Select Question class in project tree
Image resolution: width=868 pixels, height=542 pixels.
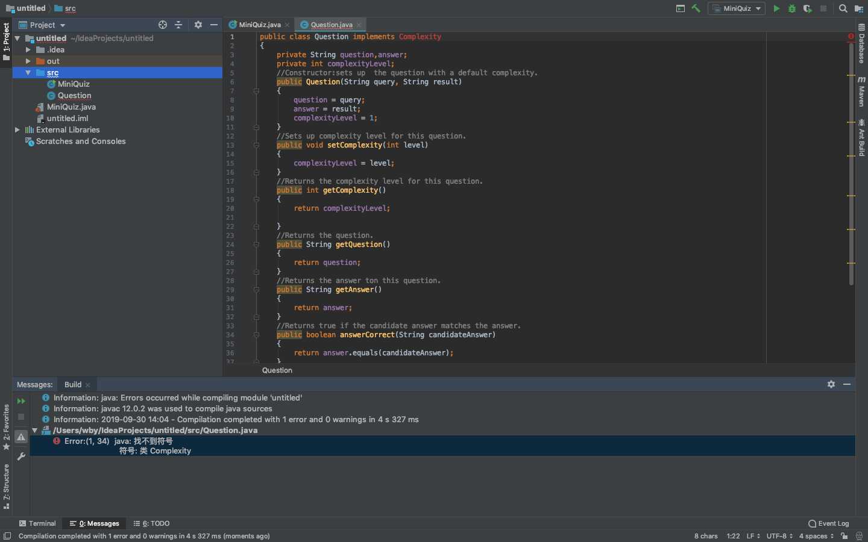pyautogui.click(x=69, y=96)
